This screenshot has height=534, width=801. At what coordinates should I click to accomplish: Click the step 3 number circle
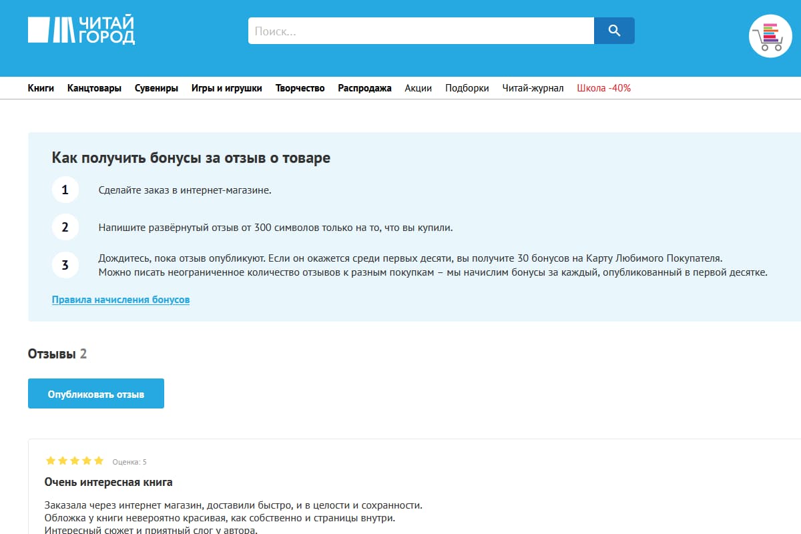pos(65,265)
